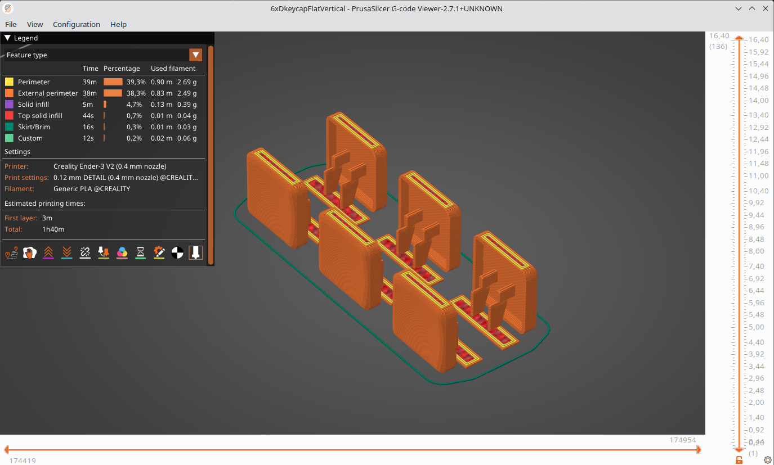Toggle display of retractions

pos(48,252)
